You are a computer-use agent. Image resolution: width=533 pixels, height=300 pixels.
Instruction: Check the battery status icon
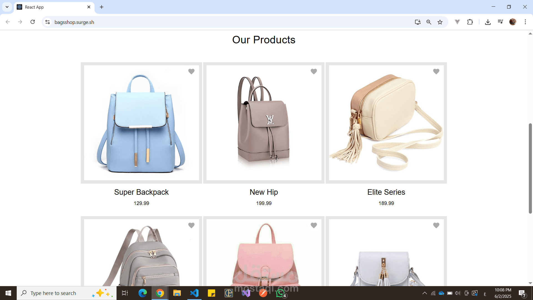click(x=450, y=293)
